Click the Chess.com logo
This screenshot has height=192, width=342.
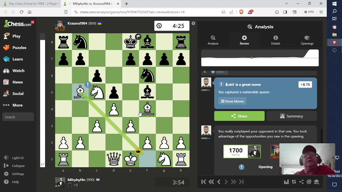[x=19, y=24]
